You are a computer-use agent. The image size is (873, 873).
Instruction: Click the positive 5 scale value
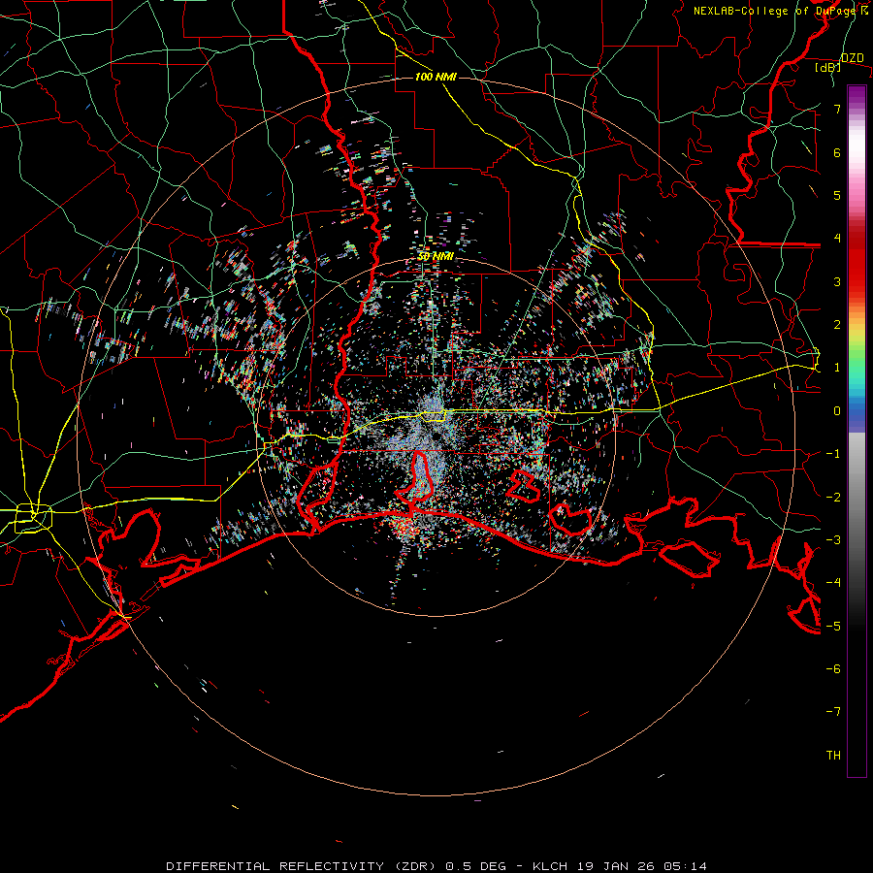[837, 195]
